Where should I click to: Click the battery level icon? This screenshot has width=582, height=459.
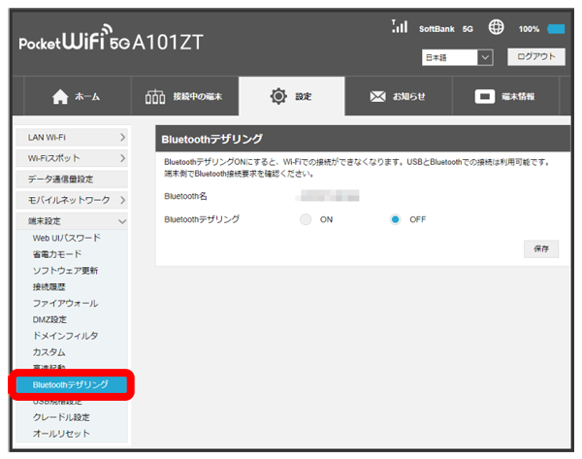tap(556, 29)
